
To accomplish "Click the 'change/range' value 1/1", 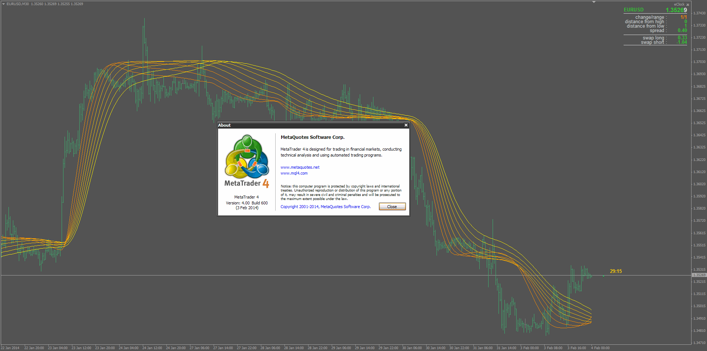I will coord(684,17).
